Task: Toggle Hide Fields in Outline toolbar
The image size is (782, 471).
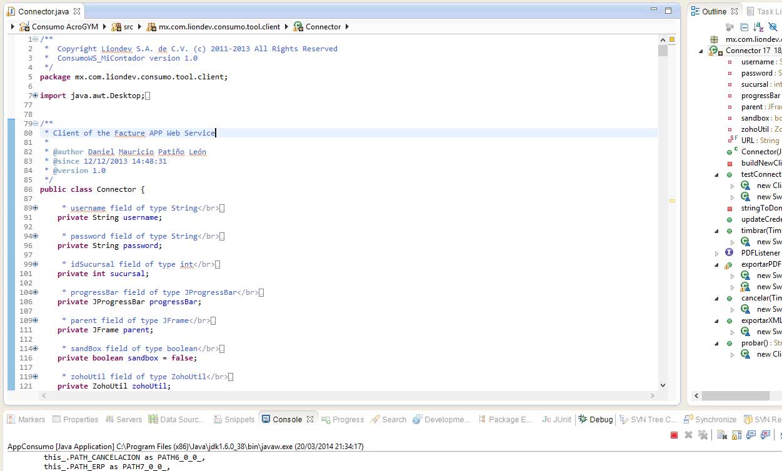Action: pyautogui.click(x=773, y=27)
